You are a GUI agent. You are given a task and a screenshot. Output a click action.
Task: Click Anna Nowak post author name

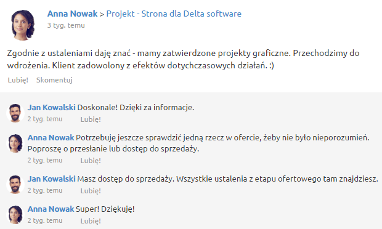[72, 14]
